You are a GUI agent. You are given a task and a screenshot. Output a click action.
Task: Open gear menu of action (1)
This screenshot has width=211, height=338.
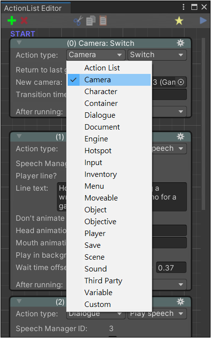181,136
